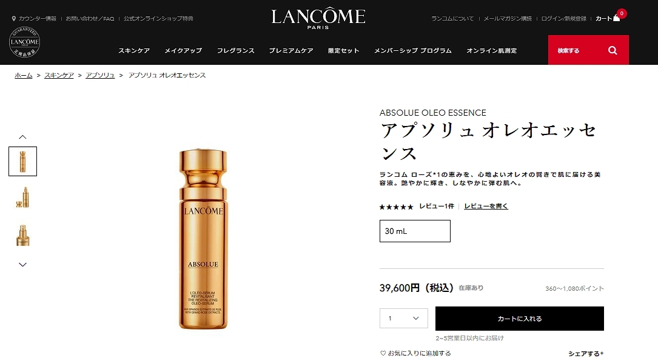The image size is (658, 364).
Task: Select the third product thumbnail
Action: 22,235
